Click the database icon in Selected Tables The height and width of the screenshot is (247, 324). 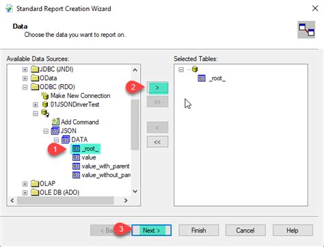tap(195, 69)
